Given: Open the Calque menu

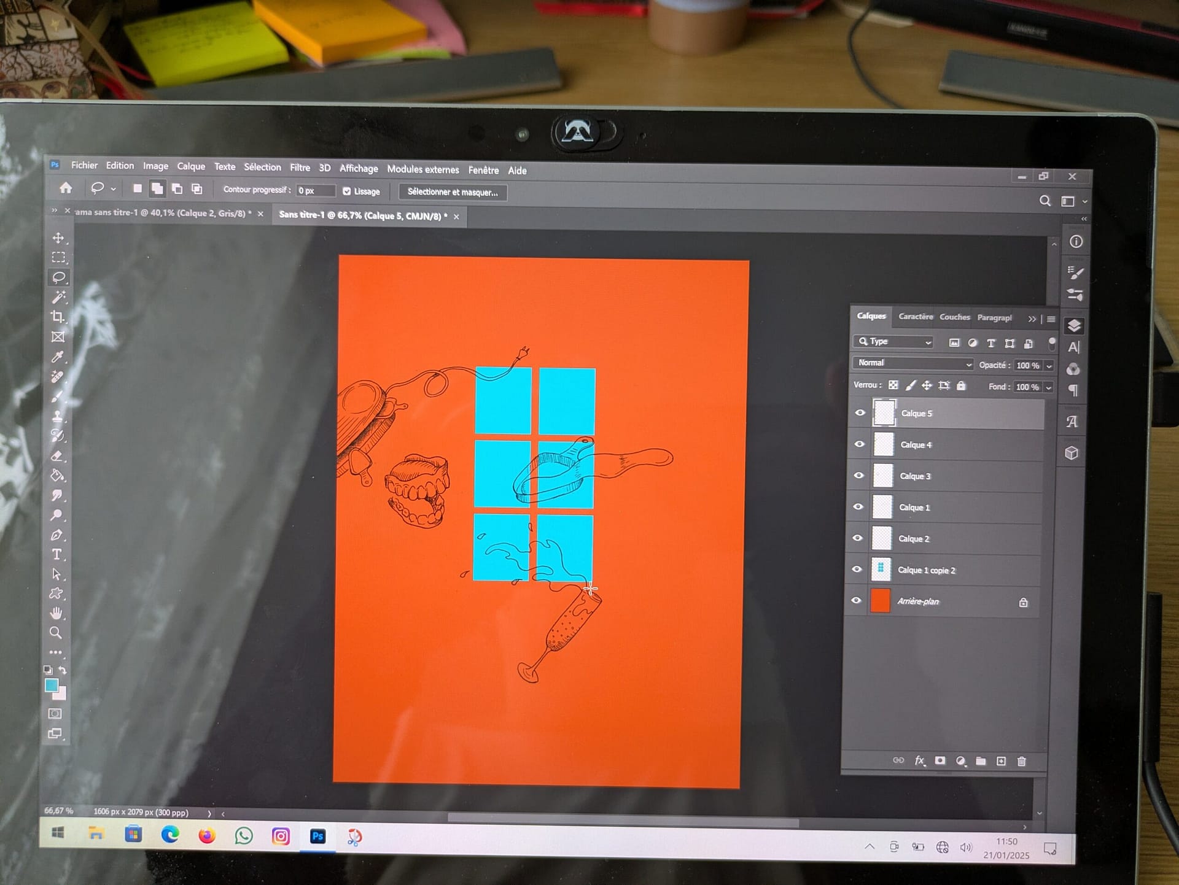Looking at the screenshot, I should 191,166.
